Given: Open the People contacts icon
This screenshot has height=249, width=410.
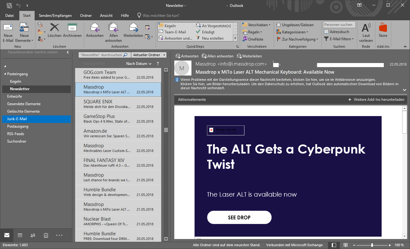Looking at the screenshot, I should click(33, 235).
